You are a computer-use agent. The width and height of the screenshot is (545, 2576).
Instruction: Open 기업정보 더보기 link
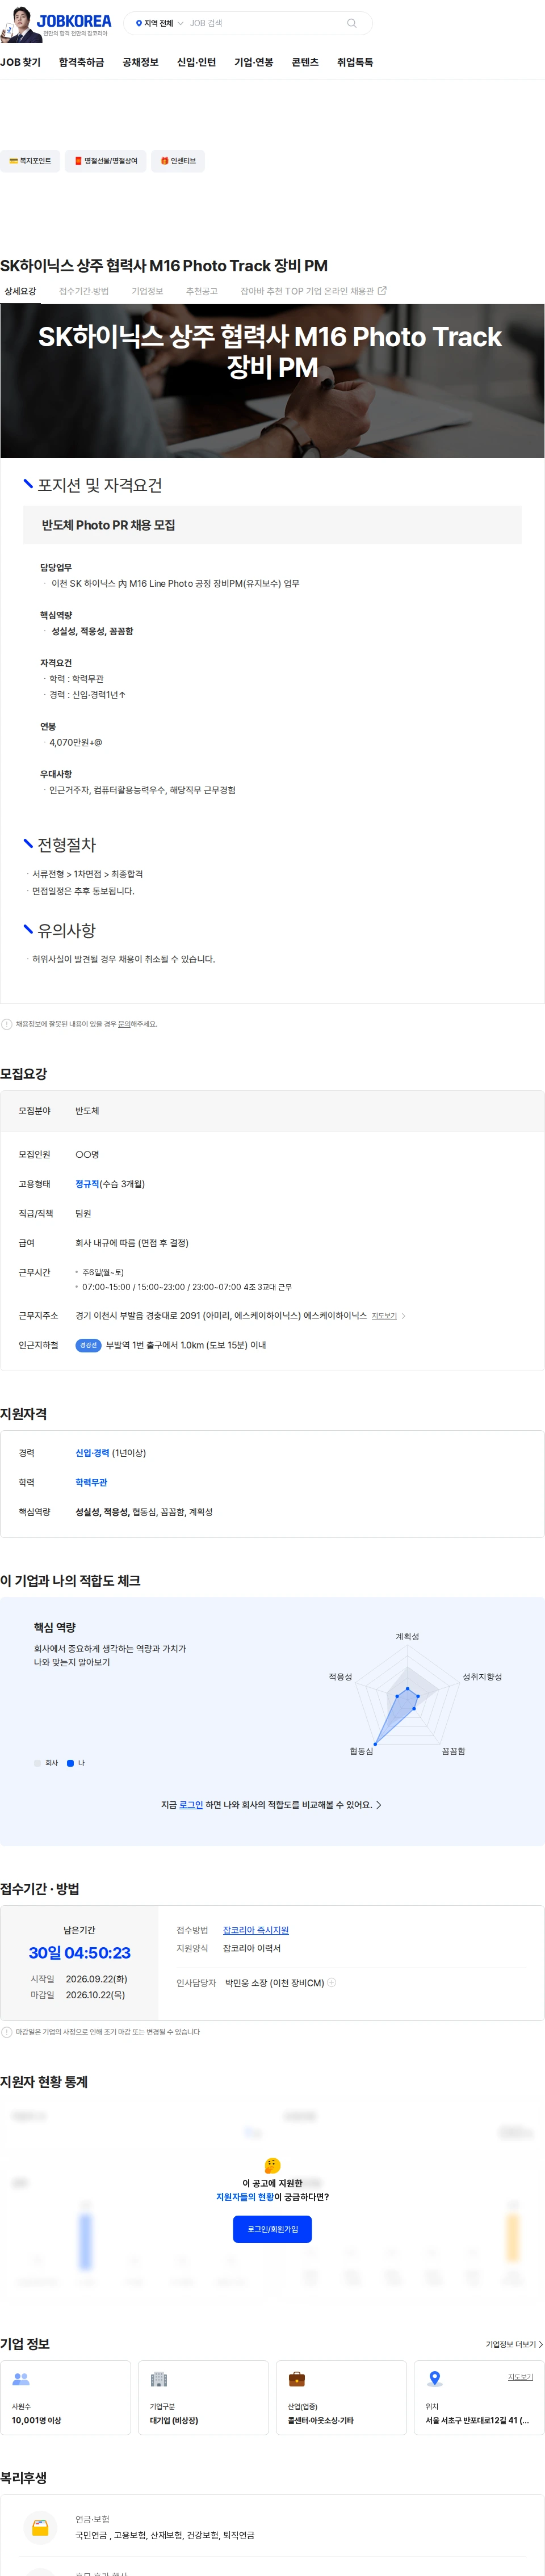click(x=514, y=2344)
